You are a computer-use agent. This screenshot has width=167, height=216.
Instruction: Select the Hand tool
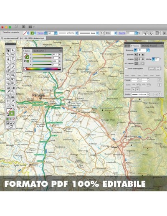8,105
